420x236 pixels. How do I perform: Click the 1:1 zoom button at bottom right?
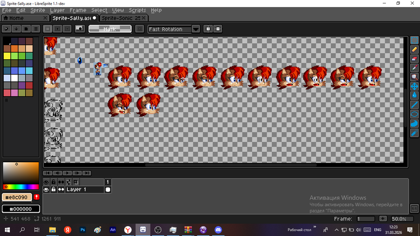tap(414, 208)
